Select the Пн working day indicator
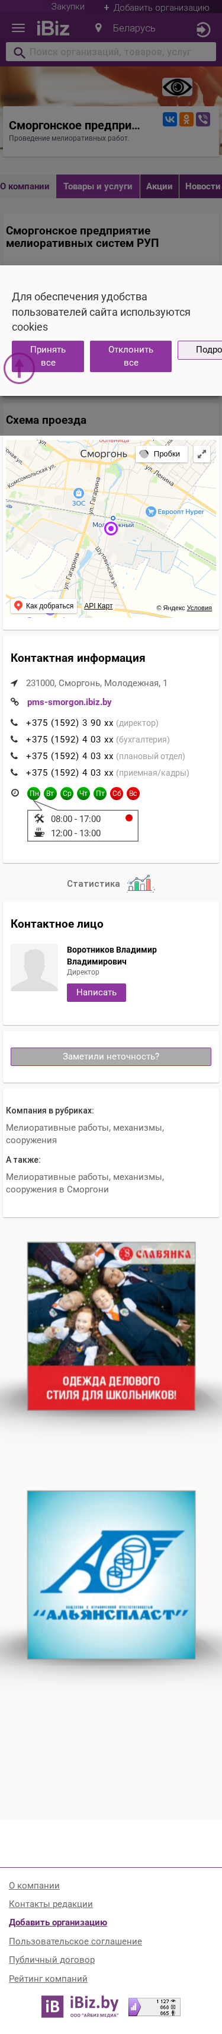The image size is (222, 2034). pos(34,794)
